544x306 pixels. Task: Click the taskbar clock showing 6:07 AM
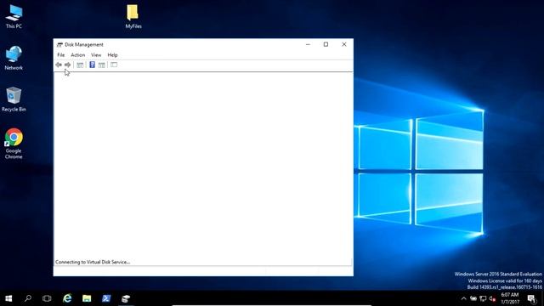pyautogui.click(x=510, y=298)
